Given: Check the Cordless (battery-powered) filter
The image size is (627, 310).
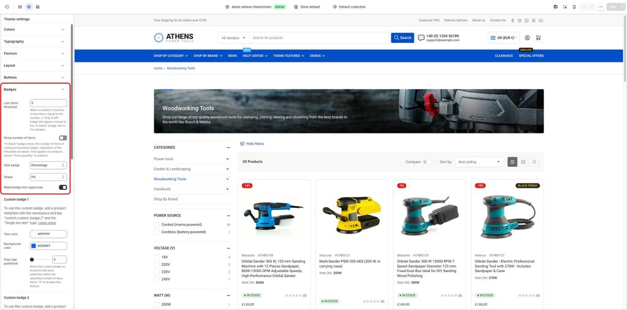Looking at the screenshot, I should pos(157,232).
